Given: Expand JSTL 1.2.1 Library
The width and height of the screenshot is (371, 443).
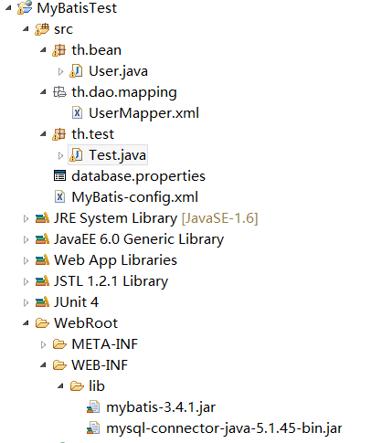Looking at the screenshot, I should click(x=26, y=281).
